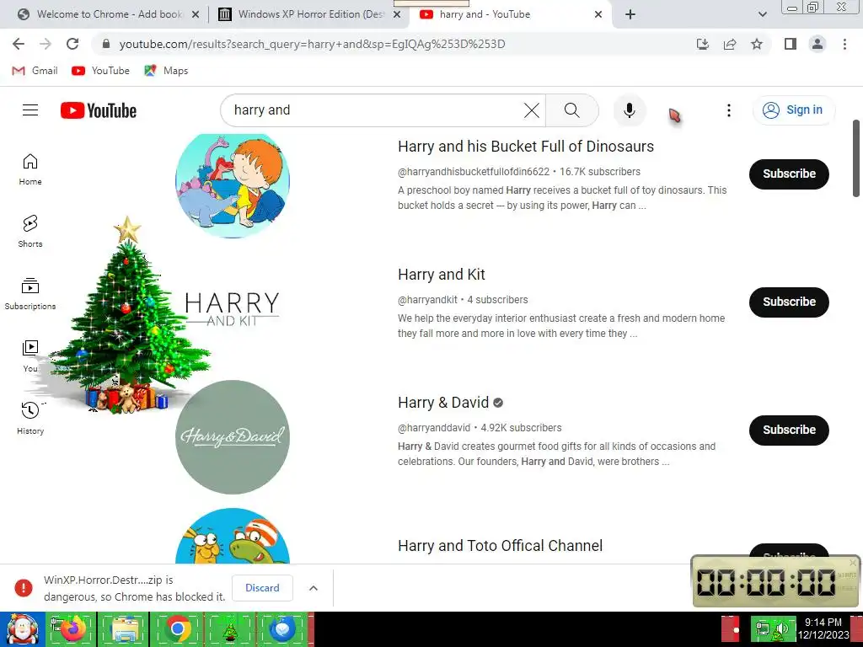
Task: Open the Chrome profile avatar
Action: click(x=817, y=44)
